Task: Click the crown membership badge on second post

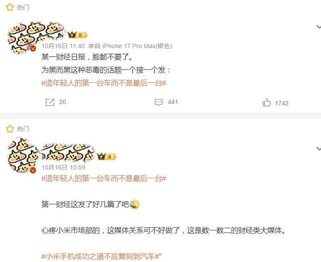Action: (x=107, y=157)
